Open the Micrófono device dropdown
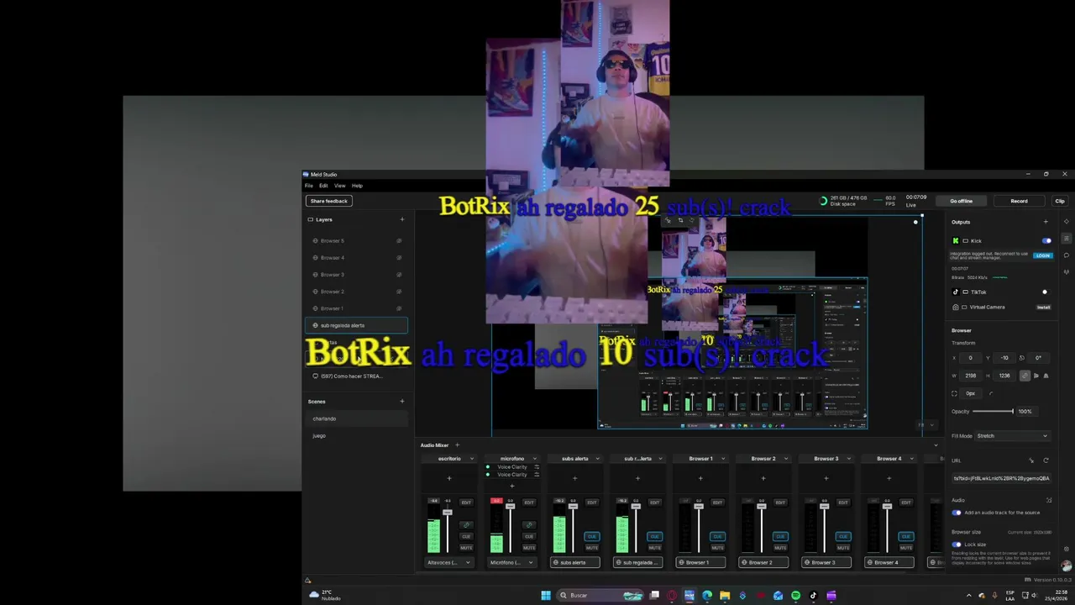 click(512, 562)
